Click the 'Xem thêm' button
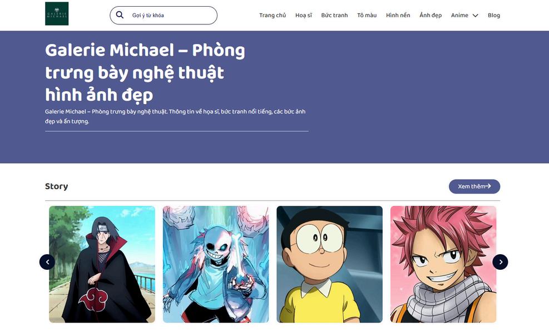Image resolution: width=549 pixels, height=331 pixels. coord(474,186)
